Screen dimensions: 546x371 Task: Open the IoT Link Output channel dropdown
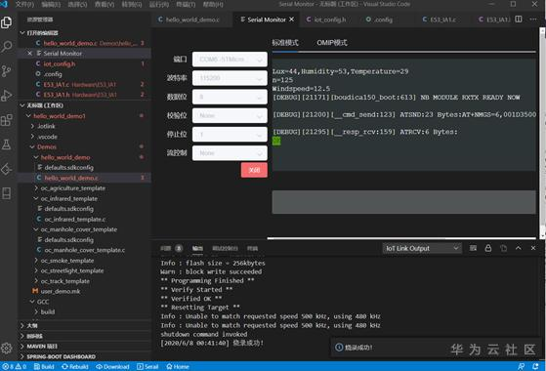coord(422,248)
